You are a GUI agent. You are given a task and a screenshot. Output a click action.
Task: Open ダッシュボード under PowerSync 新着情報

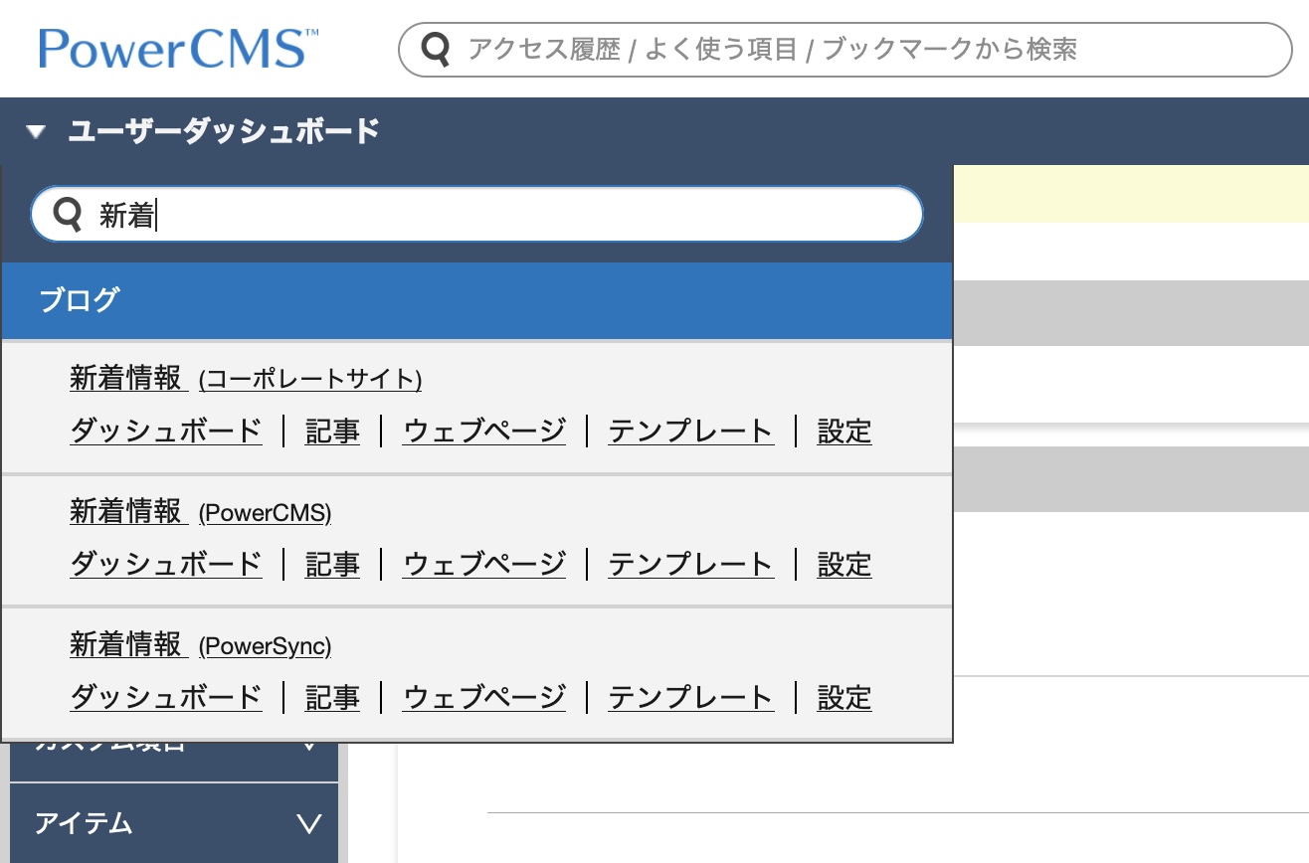coord(166,698)
